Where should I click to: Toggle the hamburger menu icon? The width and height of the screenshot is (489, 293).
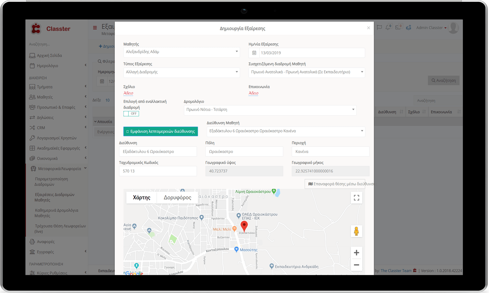pos(95,28)
